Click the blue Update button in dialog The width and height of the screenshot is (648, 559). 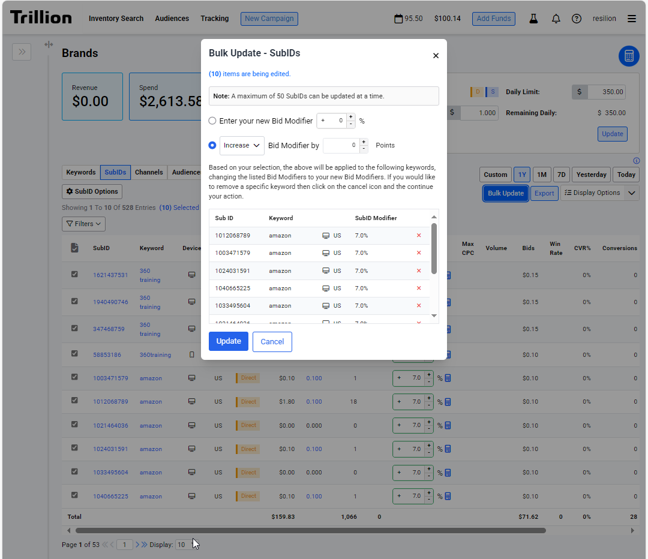tap(228, 341)
